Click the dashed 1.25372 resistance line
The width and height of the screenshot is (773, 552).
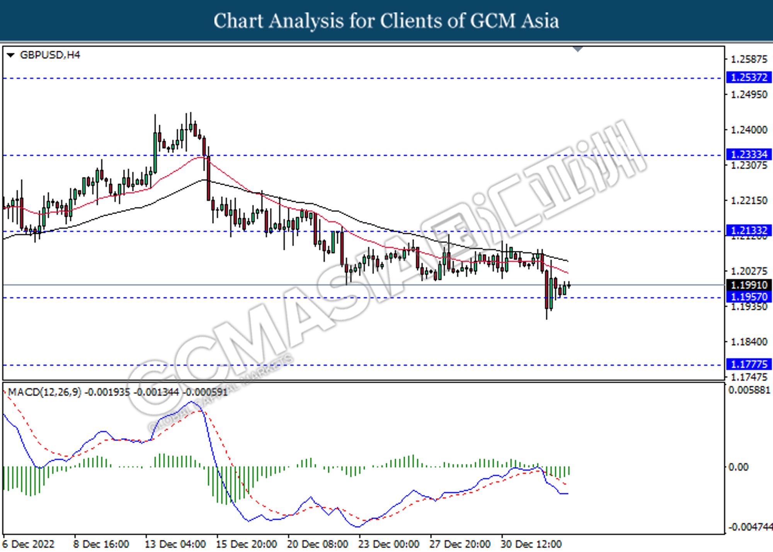(363, 78)
